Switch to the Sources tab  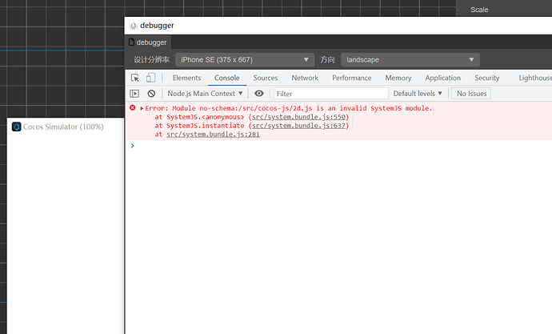(x=266, y=78)
